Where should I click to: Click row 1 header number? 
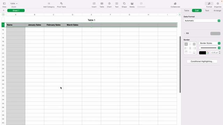[x=3, y=25]
